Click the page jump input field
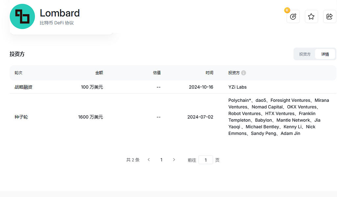The height and width of the screenshot is (197, 337). coord(206,160)
